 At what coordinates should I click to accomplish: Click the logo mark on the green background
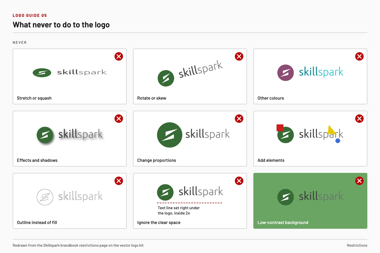click(x=286, y=197)
